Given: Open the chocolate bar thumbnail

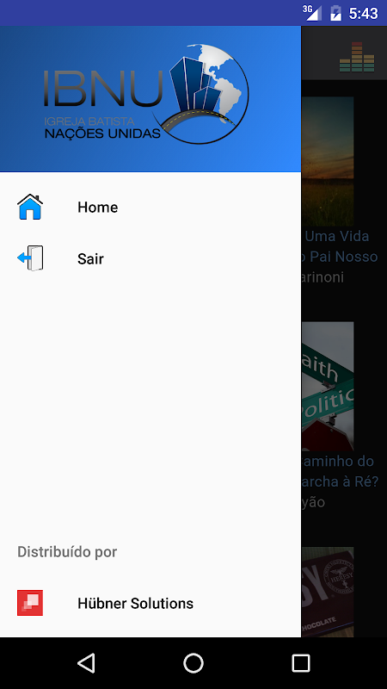Looking at the screenshot, I should 328,592.
